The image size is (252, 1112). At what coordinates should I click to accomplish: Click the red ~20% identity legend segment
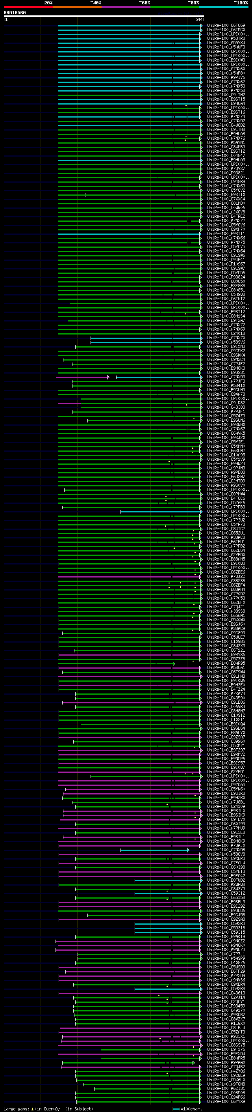[x=28, y=7]
